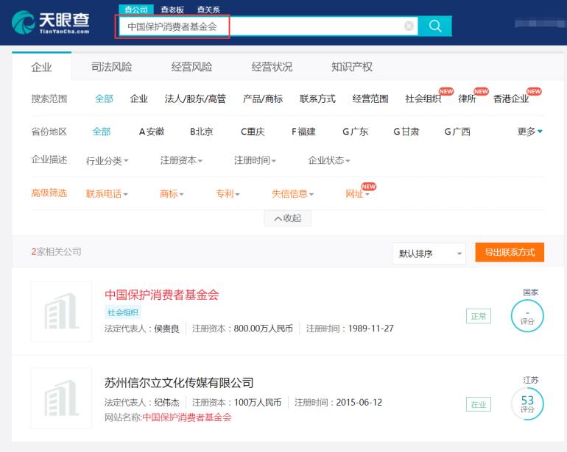The image size is (567, 452).
Task: Click registration date 1989-11-27
Action: click(x=370, y=329)
